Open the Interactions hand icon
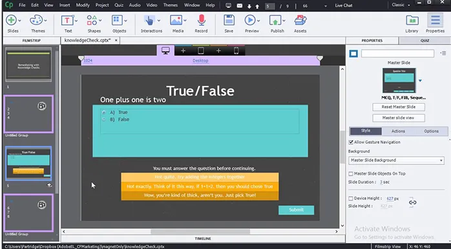Image resolution: width=451 pixels, height=249 pixels. [149, 21]
